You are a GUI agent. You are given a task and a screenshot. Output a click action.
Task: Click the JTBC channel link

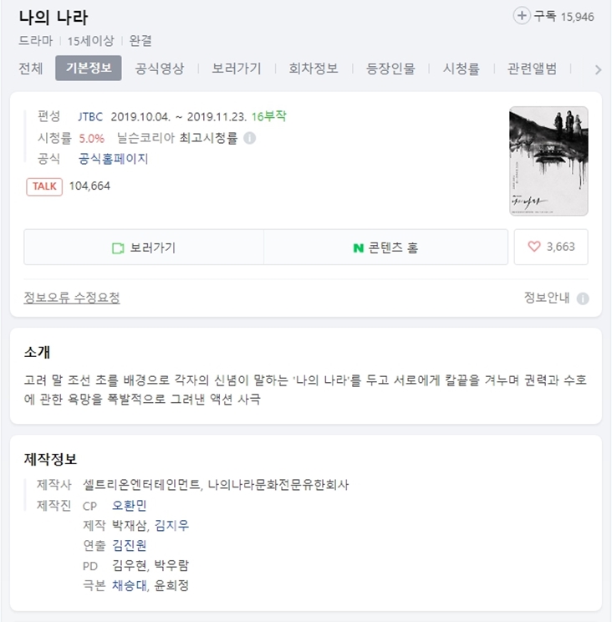tap(90, 117)
